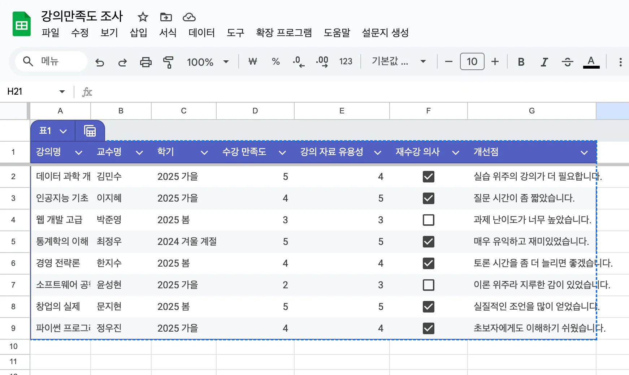Toggle italic text formatting
Image resolution: width=629 pixels, height=375 pixels.
(x=544, y=62)
